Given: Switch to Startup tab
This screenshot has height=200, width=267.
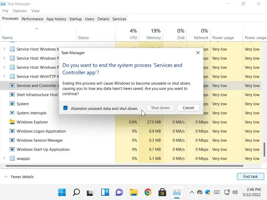Looking at the screenshot, I should pos(75,19).
